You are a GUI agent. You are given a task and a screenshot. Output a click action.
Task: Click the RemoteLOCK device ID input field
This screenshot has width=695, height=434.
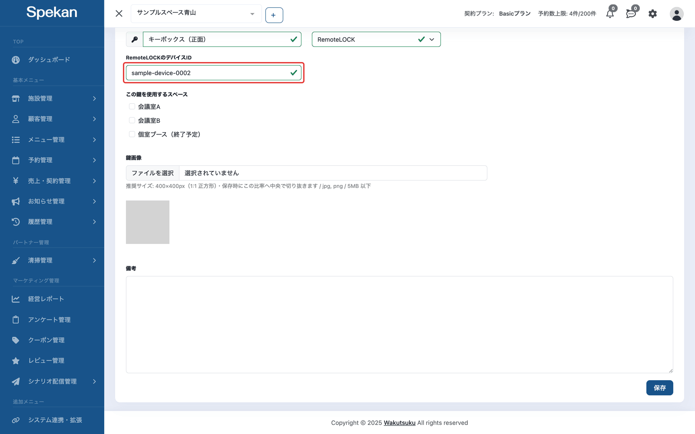point(214,73)
